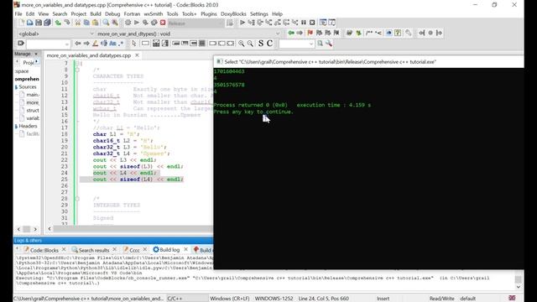
Task: Click line 25 cout sizeof(L4) code line
Action: (138, 180)
